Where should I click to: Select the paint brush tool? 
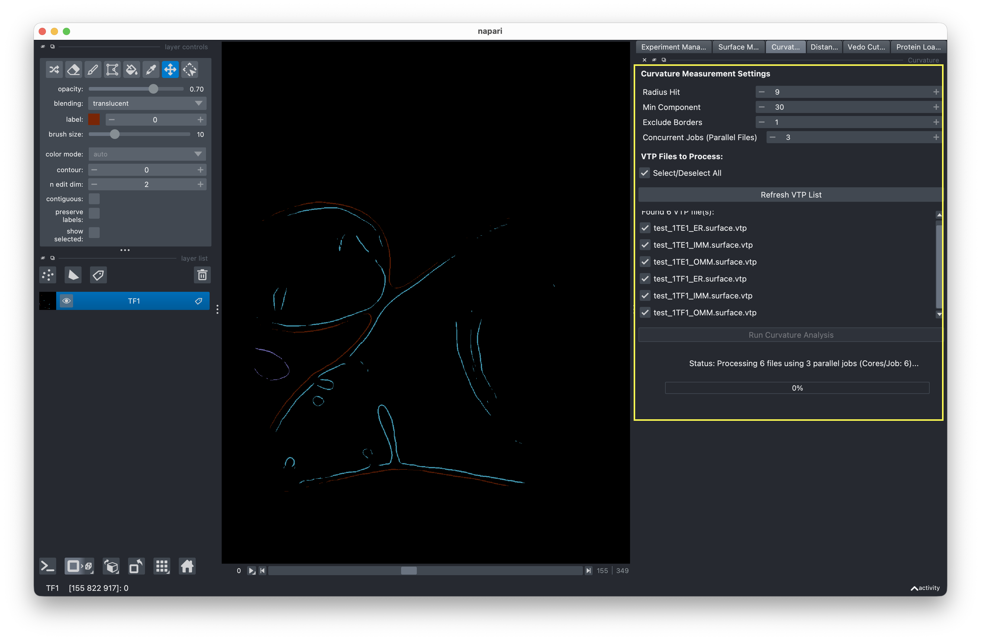coord(93,70)
